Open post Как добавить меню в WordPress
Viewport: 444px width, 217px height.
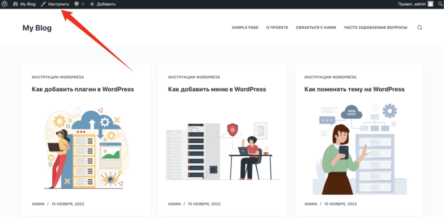[x=217, y=89]
